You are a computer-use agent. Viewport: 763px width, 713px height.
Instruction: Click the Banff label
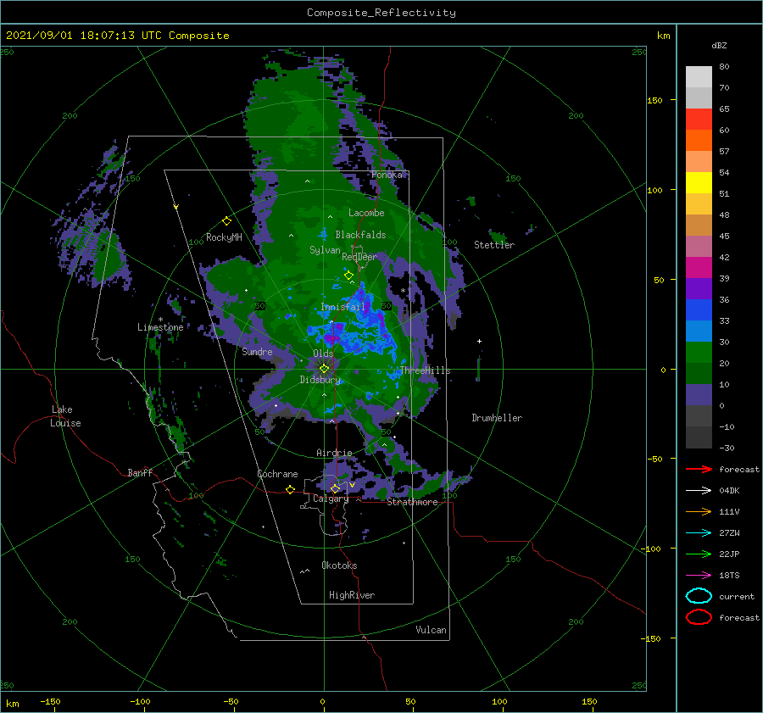click(x=140, y=472)
